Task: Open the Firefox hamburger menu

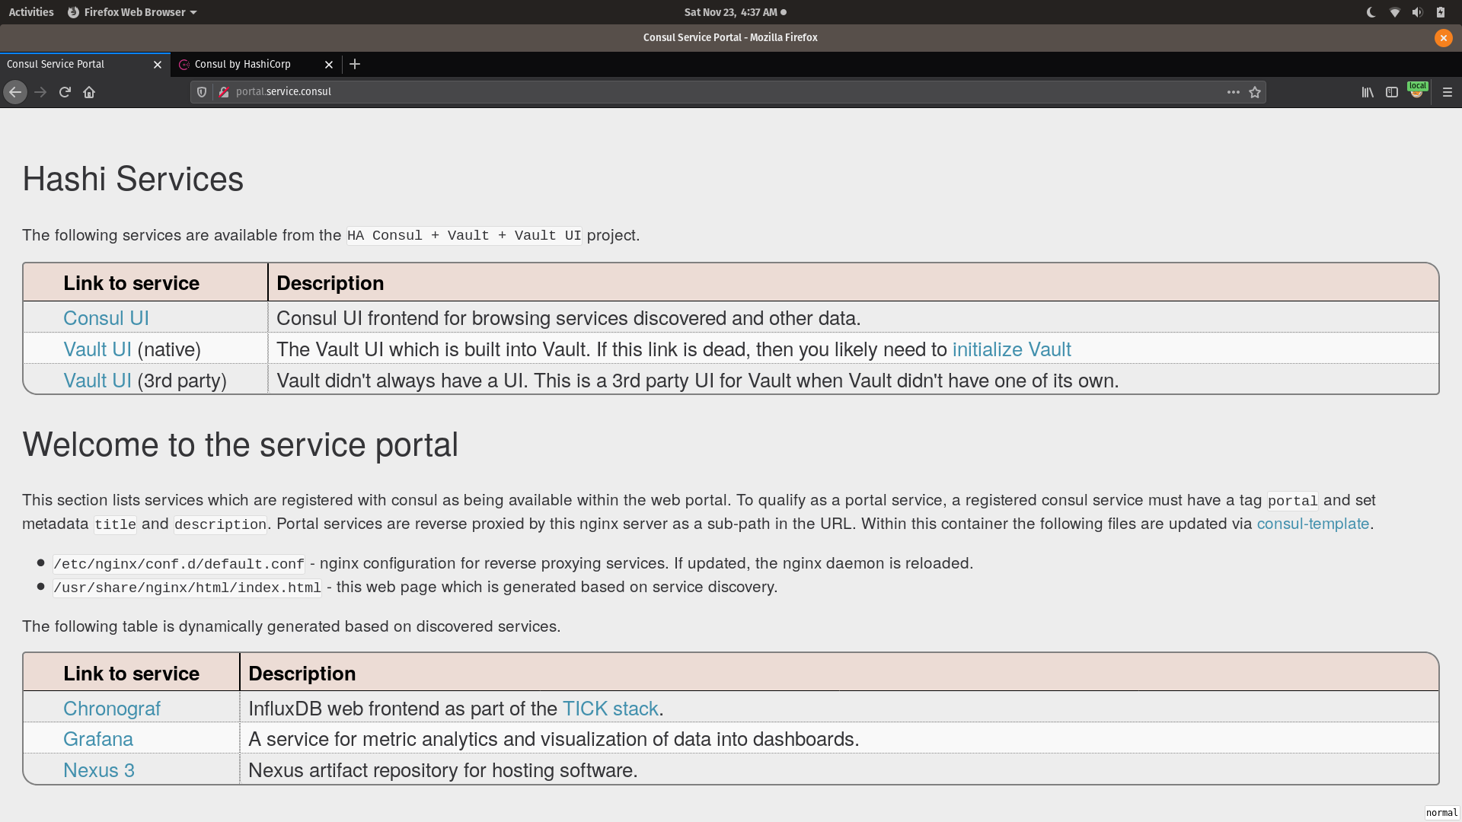Action: [x=1448, y=92]
